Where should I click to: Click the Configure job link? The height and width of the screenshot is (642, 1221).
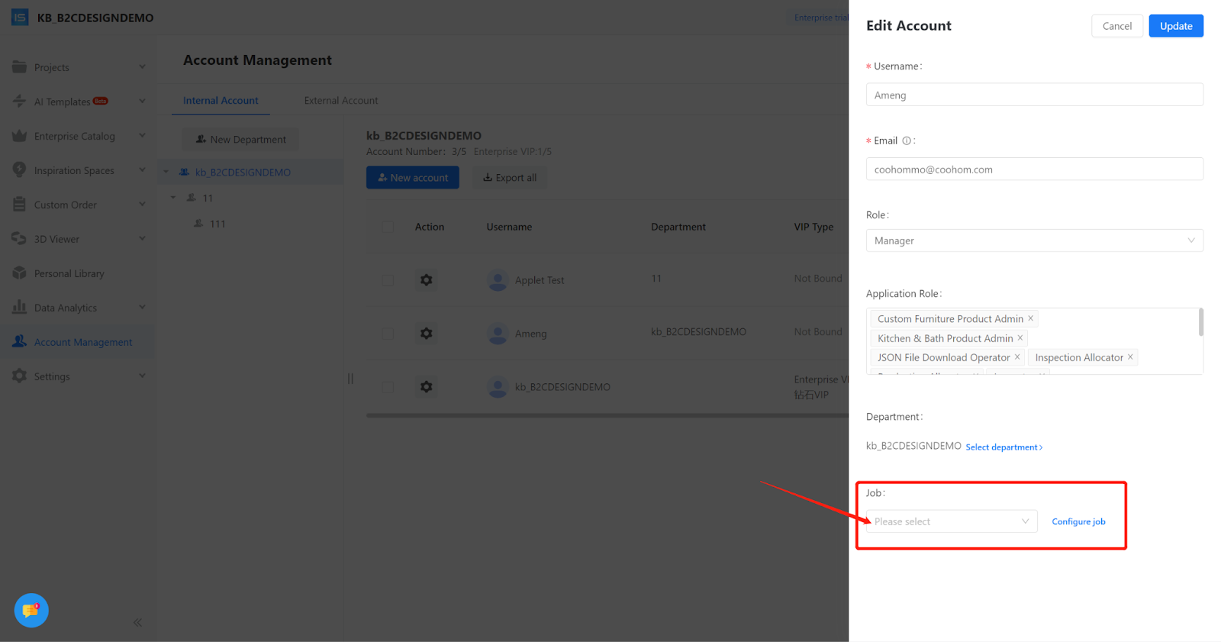point(1078,522)
